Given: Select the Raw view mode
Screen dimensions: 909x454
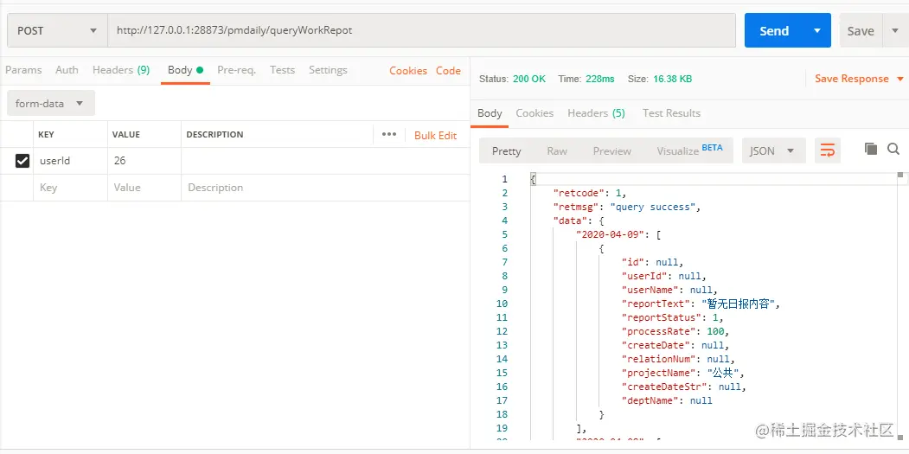Looking at the screenshot, I should tap(557, 150).
